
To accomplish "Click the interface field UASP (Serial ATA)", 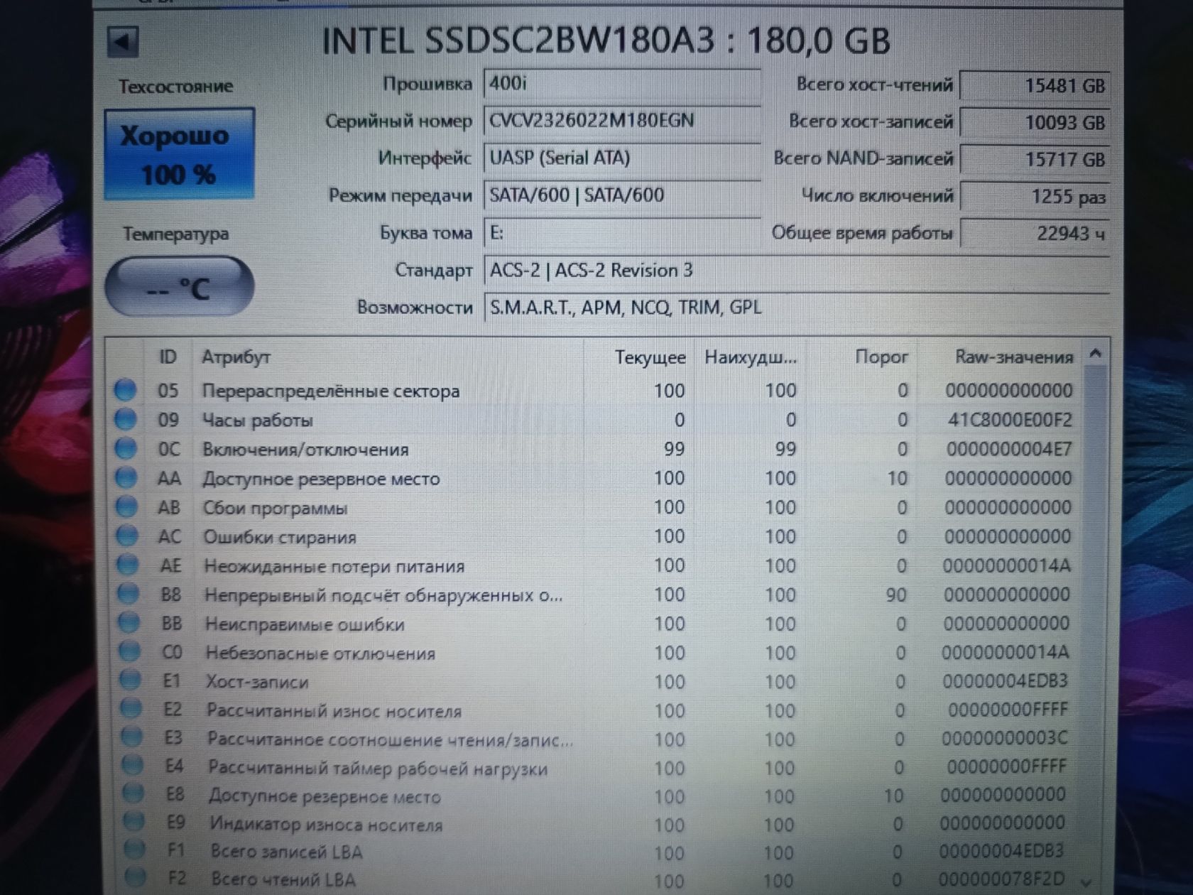I will (x=622, y=158).
